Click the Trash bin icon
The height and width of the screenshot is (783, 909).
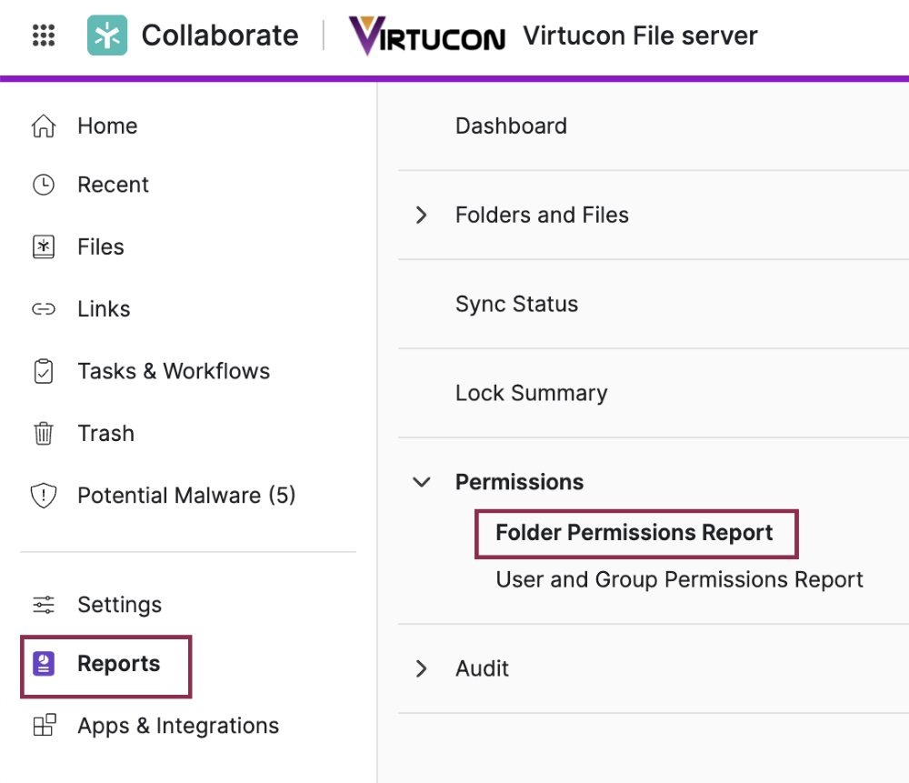click(x=44, y=434)
